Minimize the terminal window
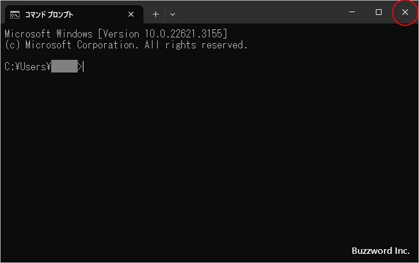 352,12
